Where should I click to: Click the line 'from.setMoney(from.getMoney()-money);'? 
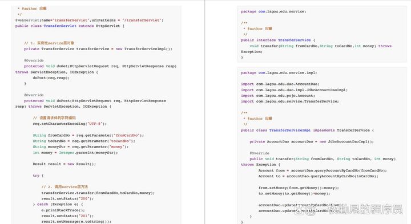299,188
